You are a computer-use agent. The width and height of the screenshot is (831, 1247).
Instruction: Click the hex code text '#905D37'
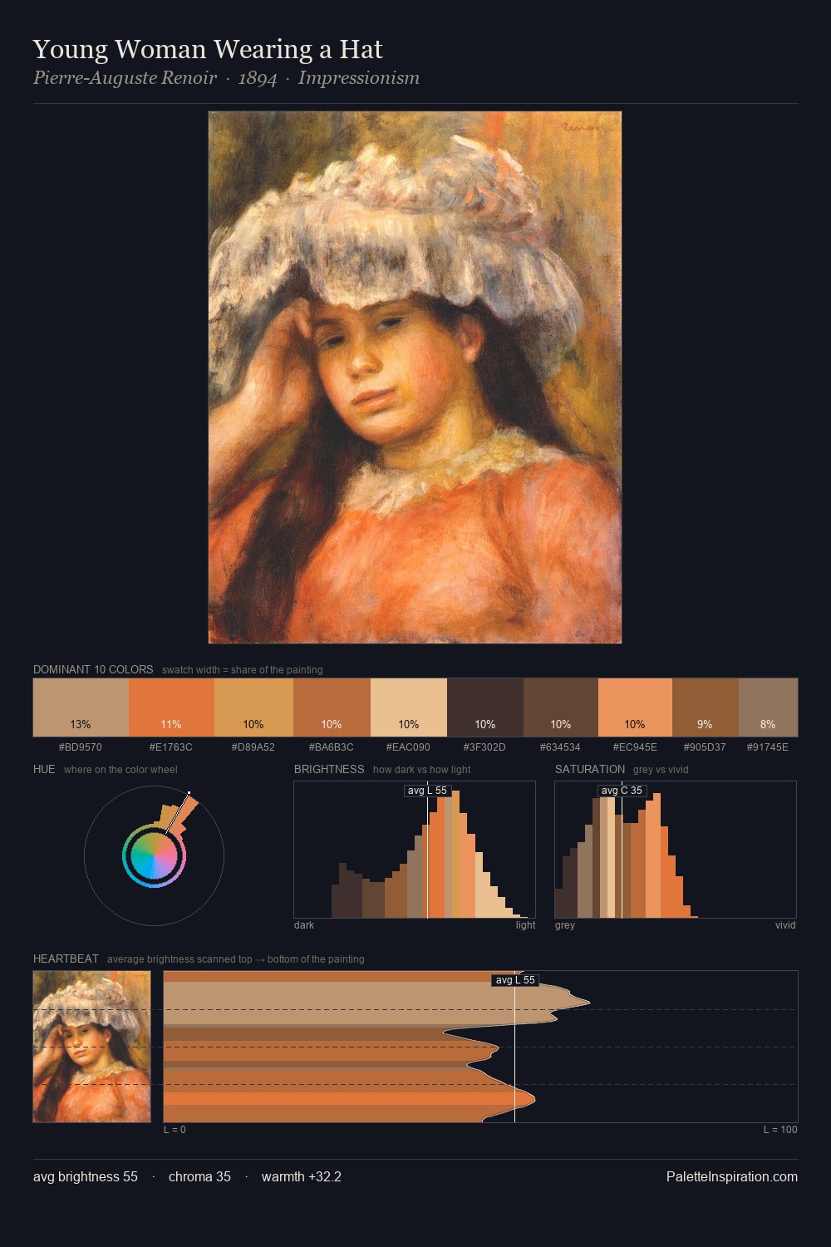coord(706,747)
